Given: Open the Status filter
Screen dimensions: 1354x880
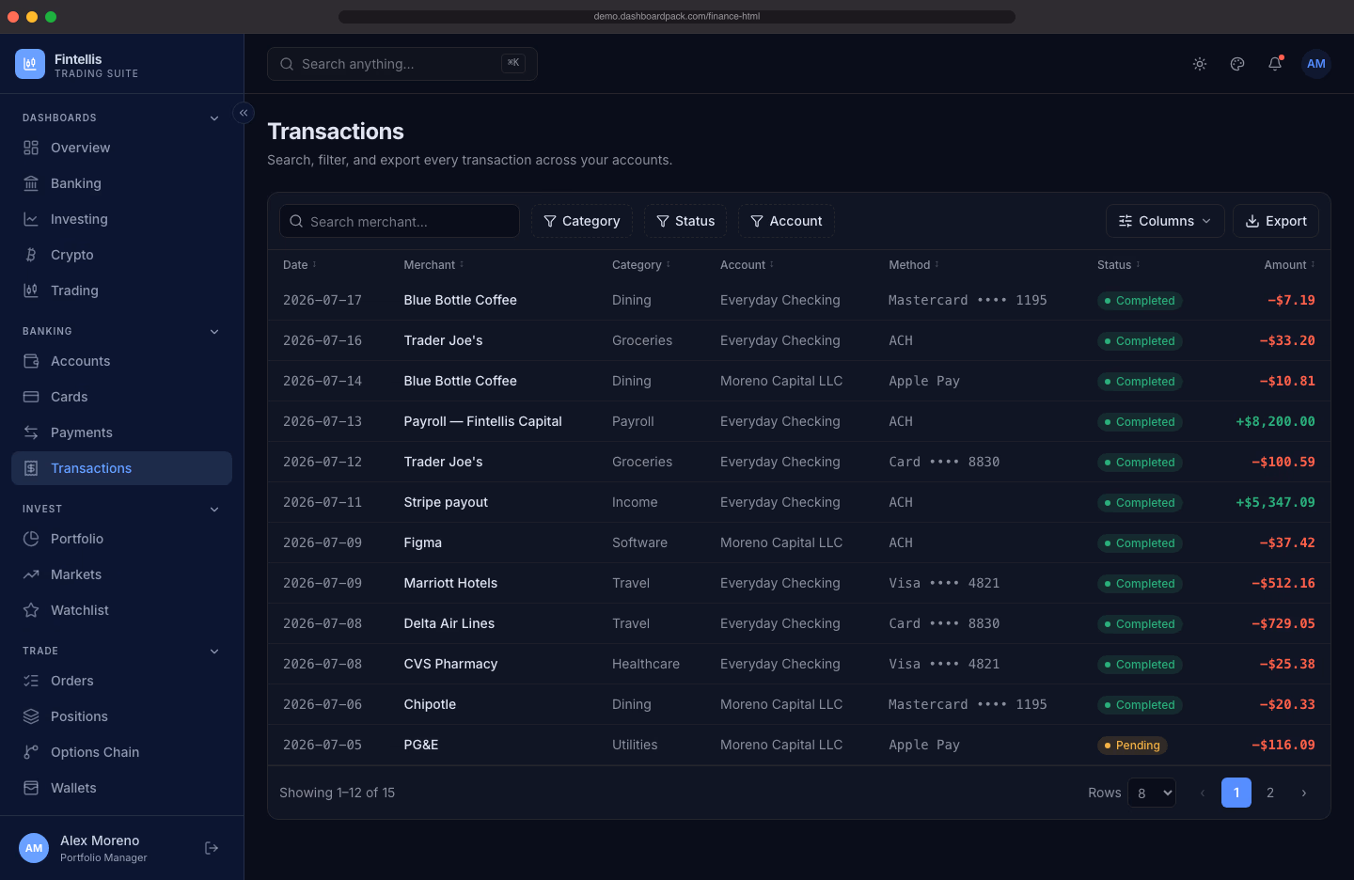Looking at the screenshot, I should (685, 221).
